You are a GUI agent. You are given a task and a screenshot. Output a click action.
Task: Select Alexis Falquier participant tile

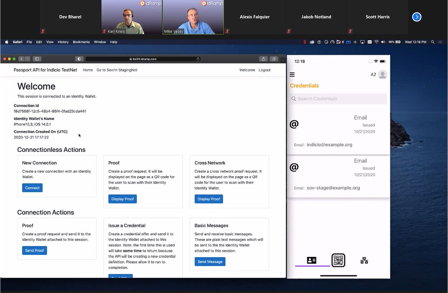255,17
